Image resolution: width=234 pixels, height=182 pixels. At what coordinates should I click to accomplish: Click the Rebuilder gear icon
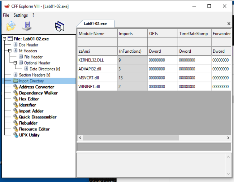16,123
